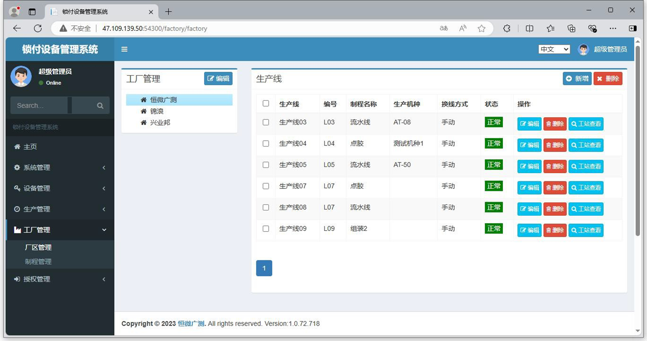
Task: Click the browser refresh icon
Action: point(38,29)
